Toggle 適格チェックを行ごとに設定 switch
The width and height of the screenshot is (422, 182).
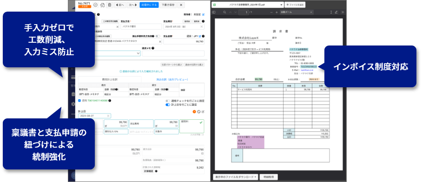coord(168,101)
